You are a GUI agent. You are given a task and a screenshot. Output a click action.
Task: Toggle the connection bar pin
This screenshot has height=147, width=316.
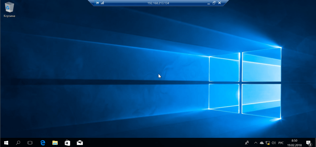97,3
